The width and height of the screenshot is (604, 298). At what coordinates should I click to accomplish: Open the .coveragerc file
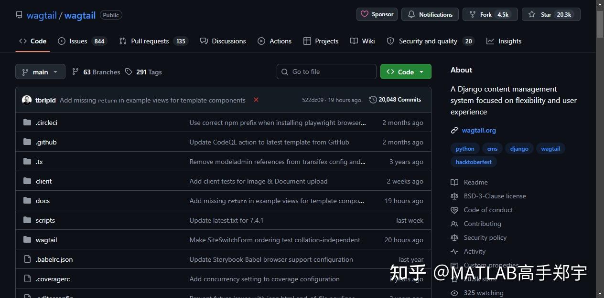pyautogui.click(x=53, y=279)
